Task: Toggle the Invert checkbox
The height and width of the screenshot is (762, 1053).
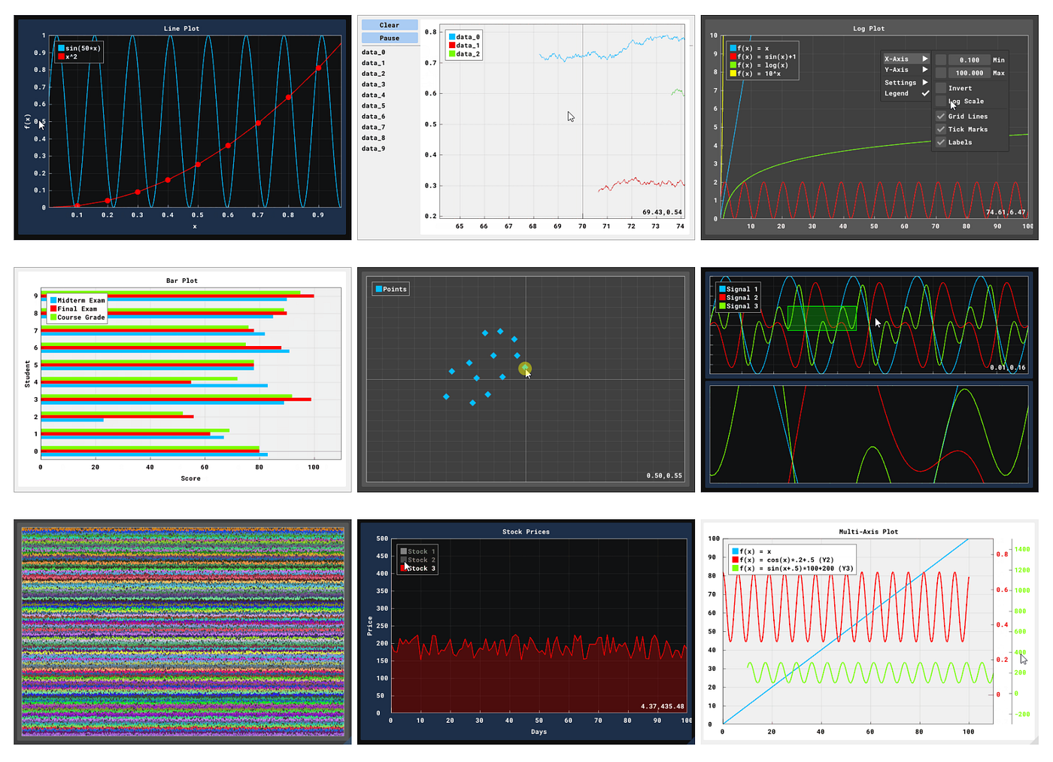Action: pyautogui.click(x=941, y=88)
